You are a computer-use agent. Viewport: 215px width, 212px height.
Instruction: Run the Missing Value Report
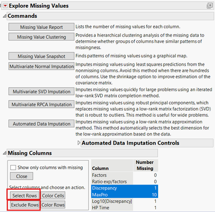[41, 27]
